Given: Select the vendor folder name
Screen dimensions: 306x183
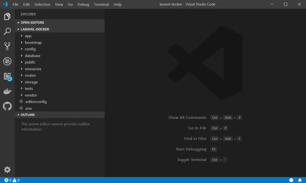Looking at the screenshot, I should 31,95.
